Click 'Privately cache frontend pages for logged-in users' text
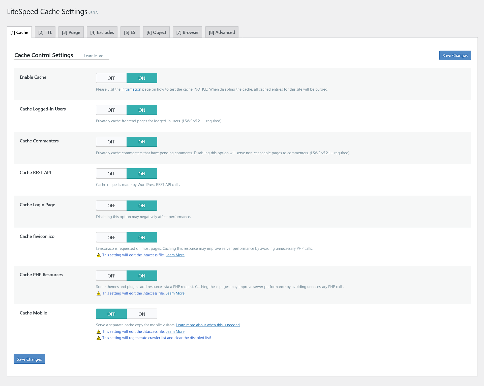Image resolution: width=484 pixels, height=386 pixels. coord(159,121)
